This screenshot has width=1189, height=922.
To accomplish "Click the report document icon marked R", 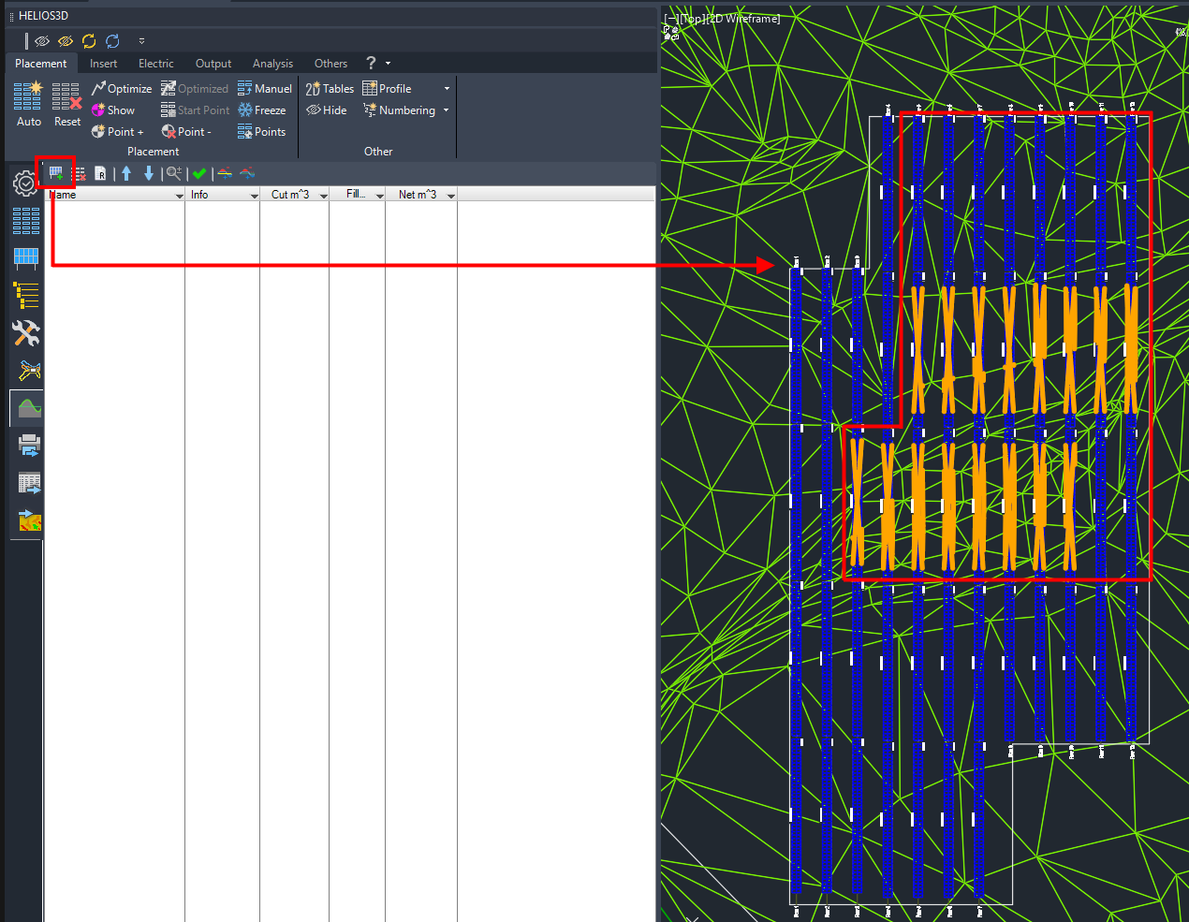I will [x=101, y=173].
